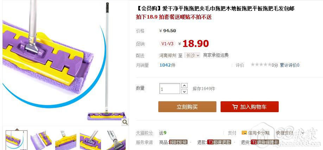Image resolution: width=323 pixels, height=150 pixels.
Task: Click the credit card installment icon
Action: 244,133
